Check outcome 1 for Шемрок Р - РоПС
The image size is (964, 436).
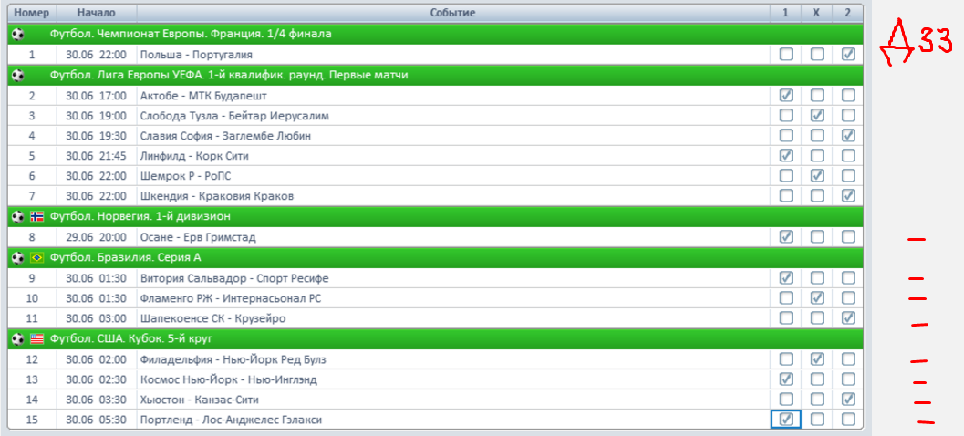click(786, 176)
